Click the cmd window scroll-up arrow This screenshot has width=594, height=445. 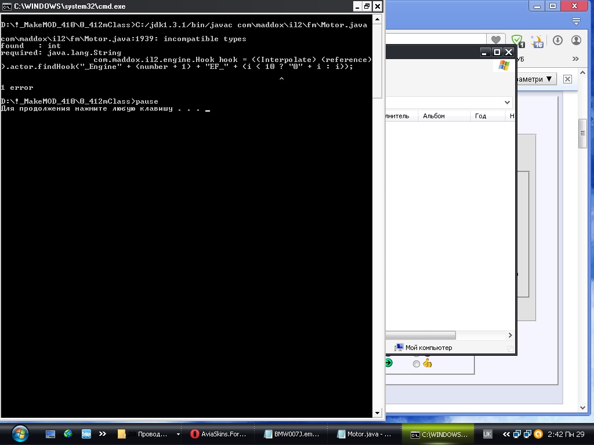tap(377, 19)
